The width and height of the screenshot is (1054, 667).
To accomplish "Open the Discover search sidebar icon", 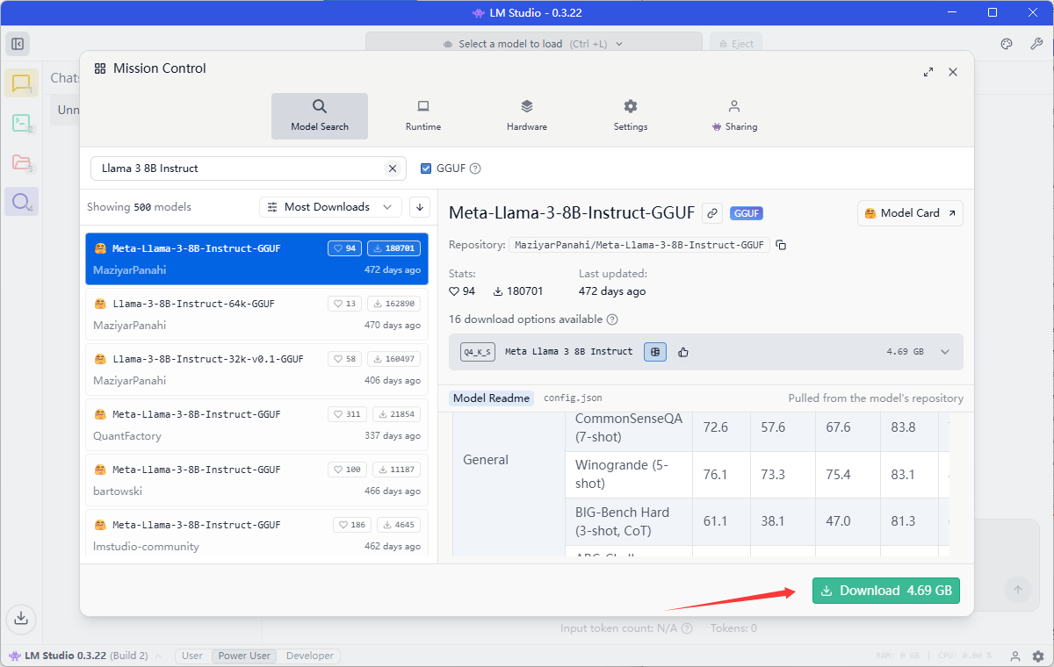I will (21, 202).
